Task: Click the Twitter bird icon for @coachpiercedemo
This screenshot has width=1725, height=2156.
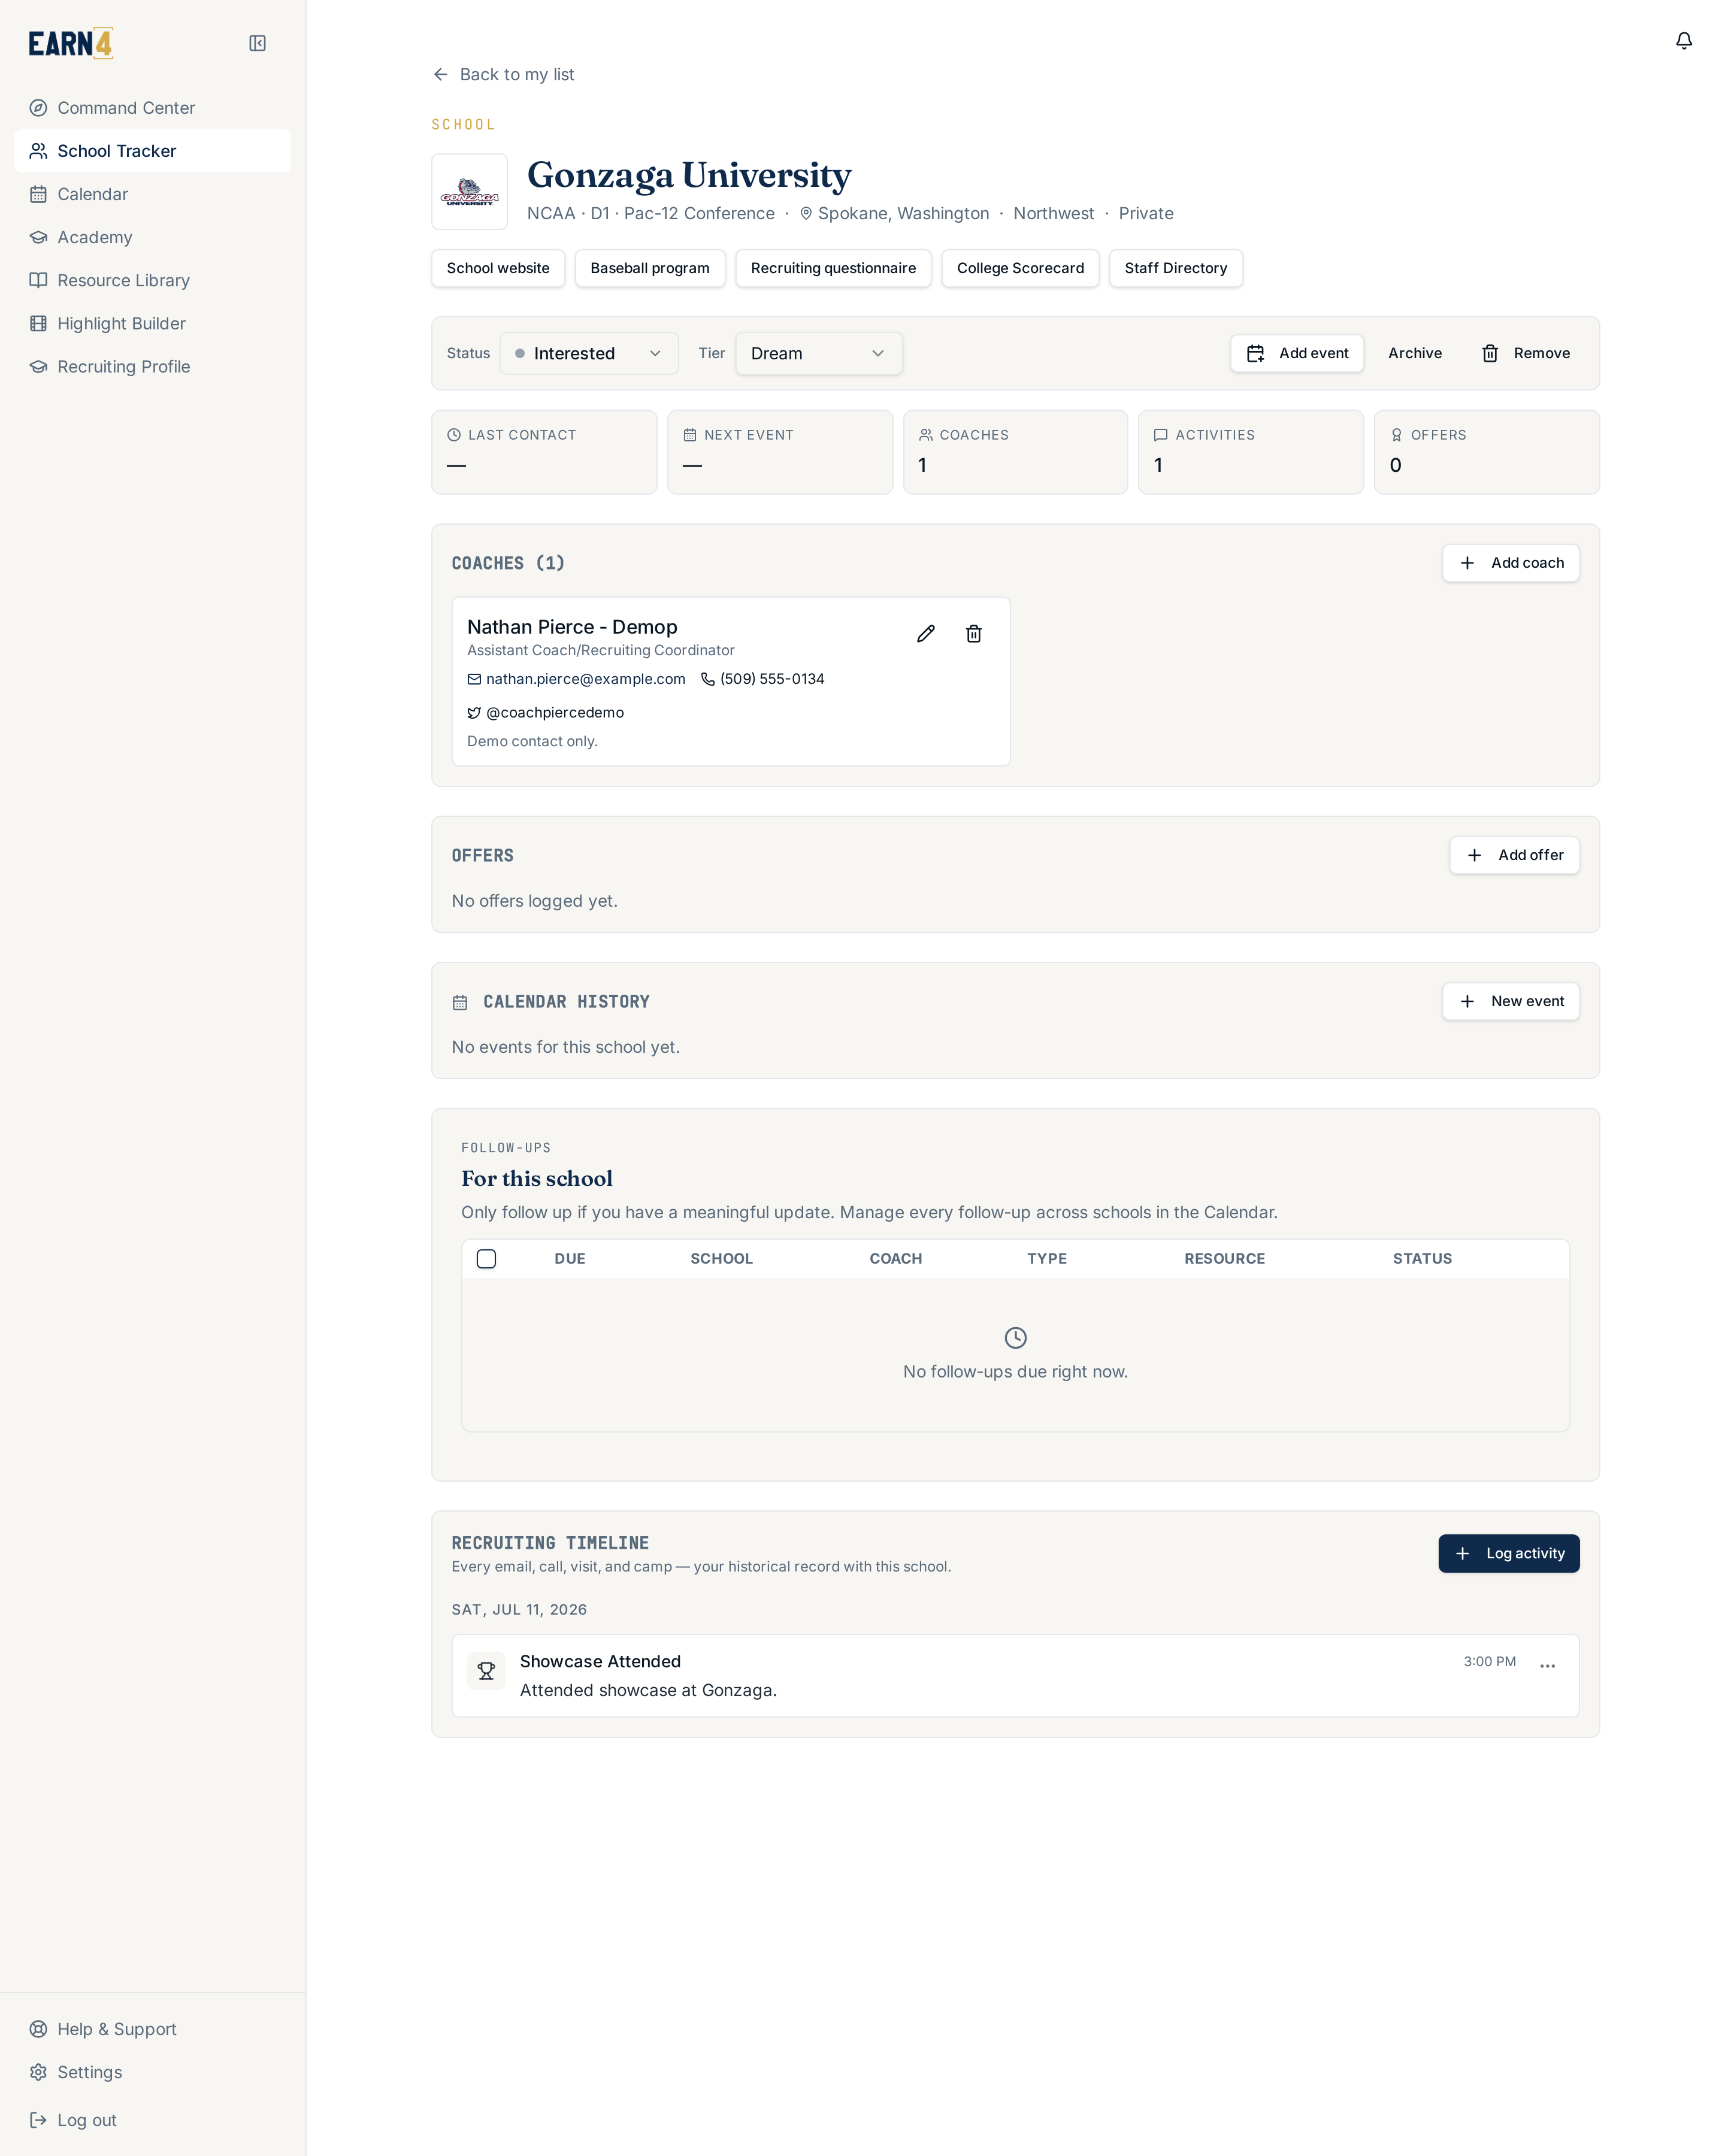Action: pos(474,713)
